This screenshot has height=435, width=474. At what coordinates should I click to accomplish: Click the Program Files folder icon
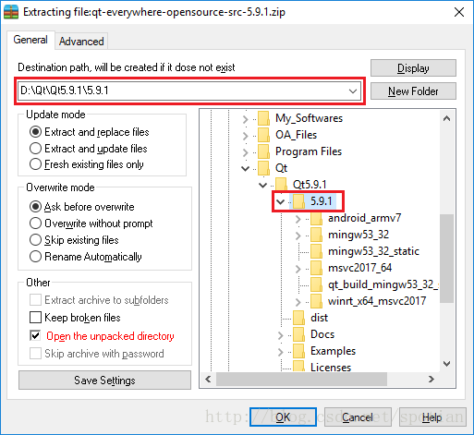click(x=263, y=151)
